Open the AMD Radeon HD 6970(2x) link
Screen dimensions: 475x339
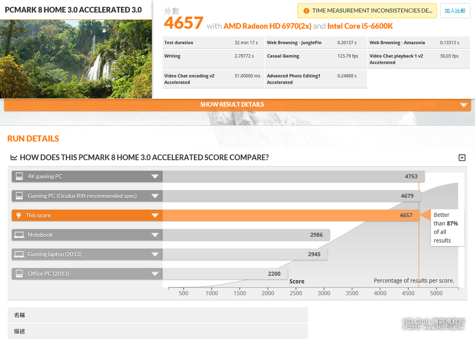[268, 26]
